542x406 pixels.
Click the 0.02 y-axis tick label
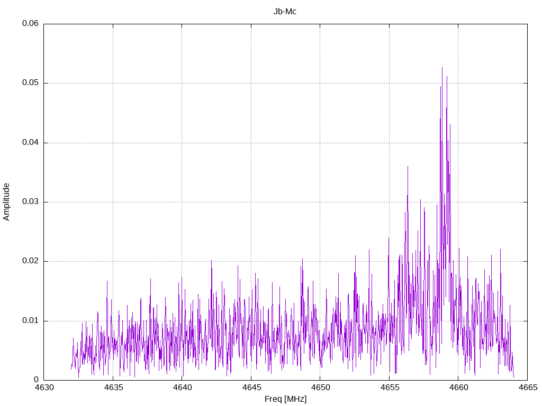[x=30, y=261]
